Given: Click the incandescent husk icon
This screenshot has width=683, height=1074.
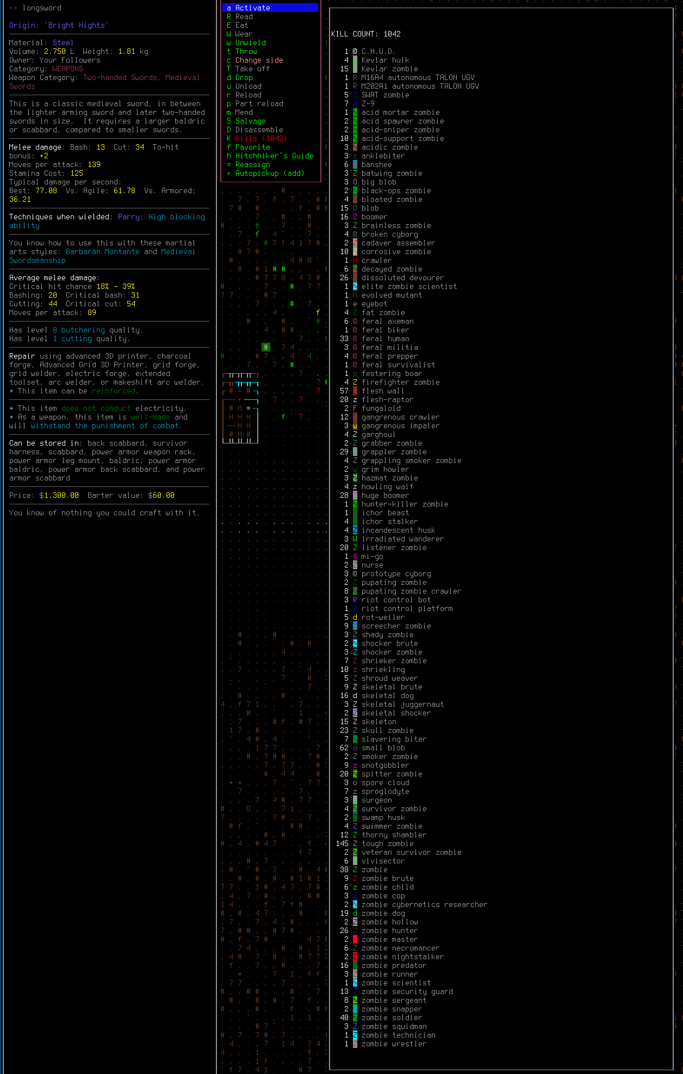Looking at the screenshot, I should [x=355, y=530].
